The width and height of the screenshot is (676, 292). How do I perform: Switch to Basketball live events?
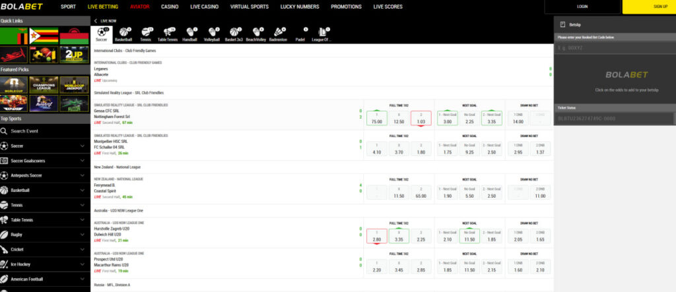pyautogui.click(x=123, y=34)
